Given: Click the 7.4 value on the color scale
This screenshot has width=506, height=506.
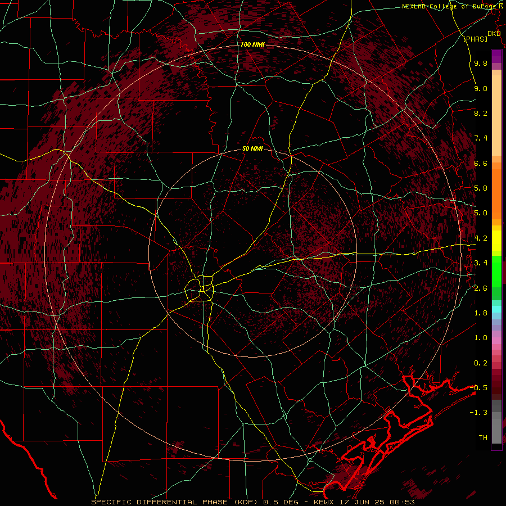Looking at the screenshot, I should click(x=481, y=138).
